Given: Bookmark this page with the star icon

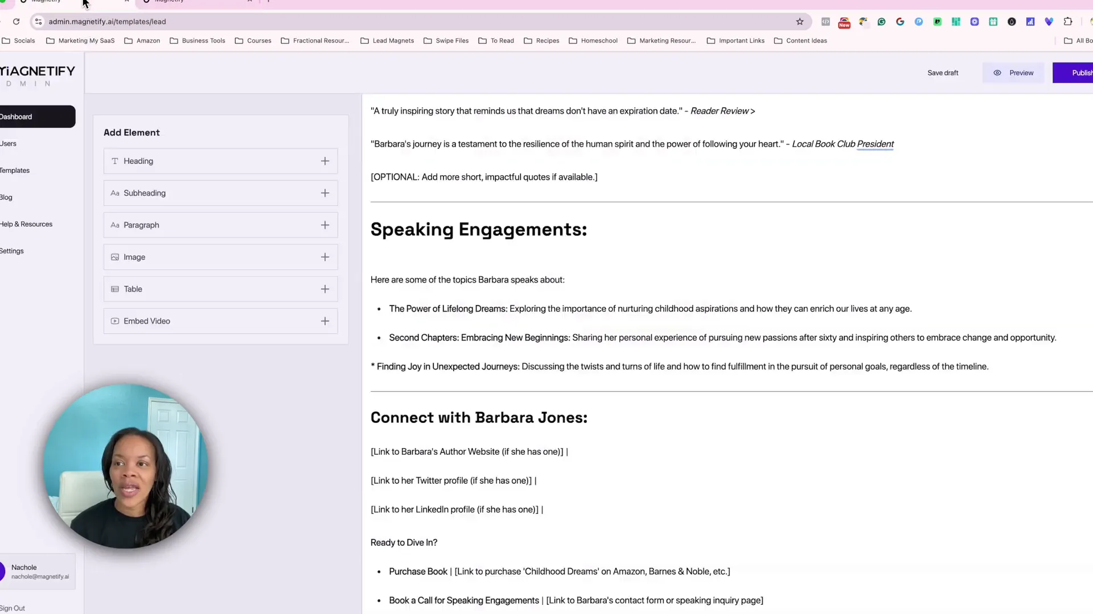Looking at the screenshot, I should pyautogui.click(x=800, y=22).
